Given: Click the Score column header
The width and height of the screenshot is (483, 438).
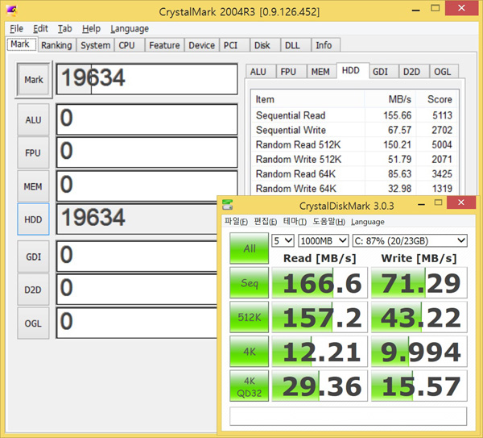Looking at the screenshot, I should pyautogui.click(x=436, y=99).
